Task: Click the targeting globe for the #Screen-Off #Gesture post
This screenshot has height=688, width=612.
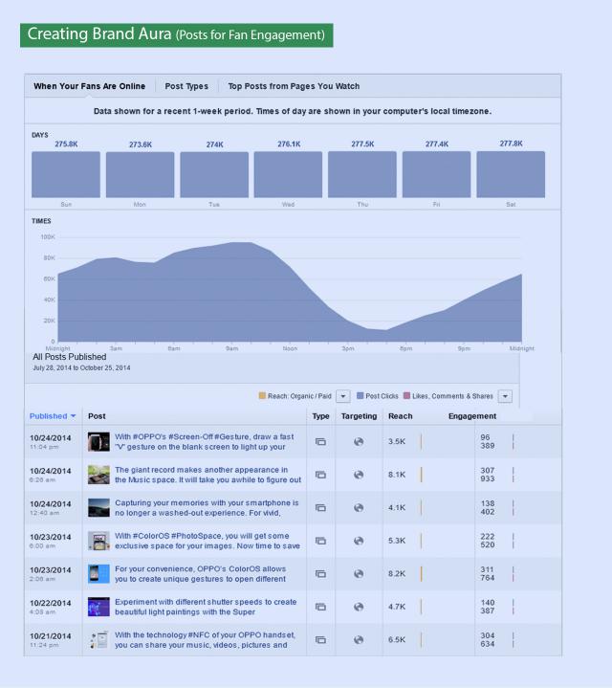Action: [359, 441]
